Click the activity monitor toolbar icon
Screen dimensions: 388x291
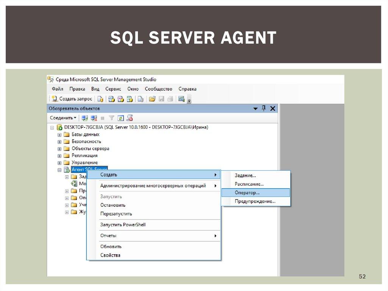181,99
